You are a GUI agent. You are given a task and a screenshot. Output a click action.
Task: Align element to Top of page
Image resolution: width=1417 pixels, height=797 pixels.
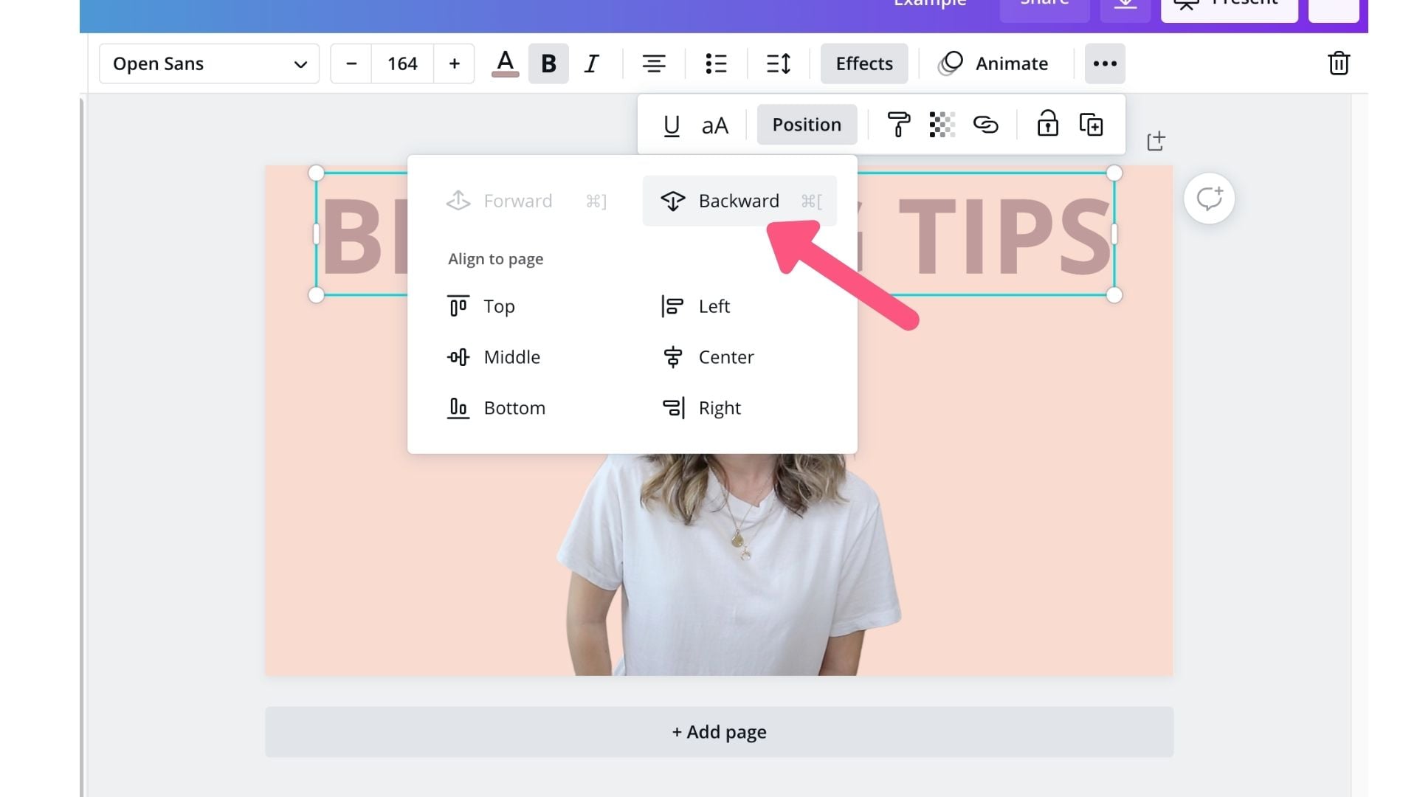481,306
